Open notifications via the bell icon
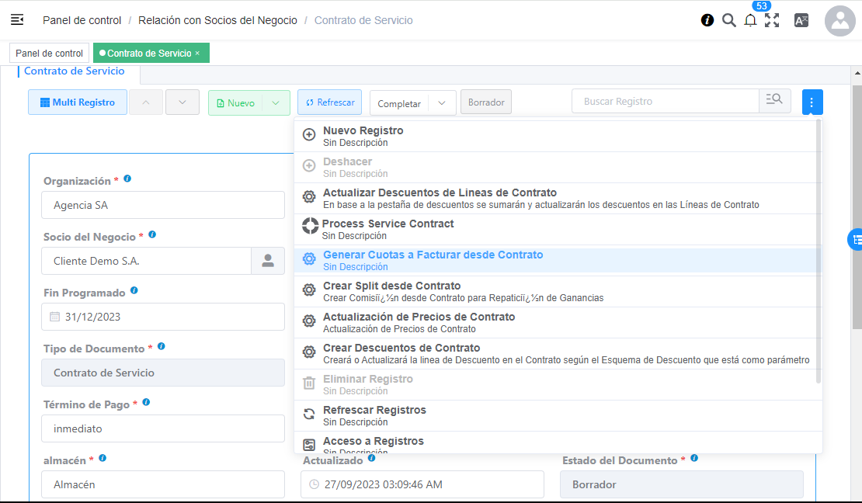This screenshot has height=503, width=862. (x=750, y=21)
